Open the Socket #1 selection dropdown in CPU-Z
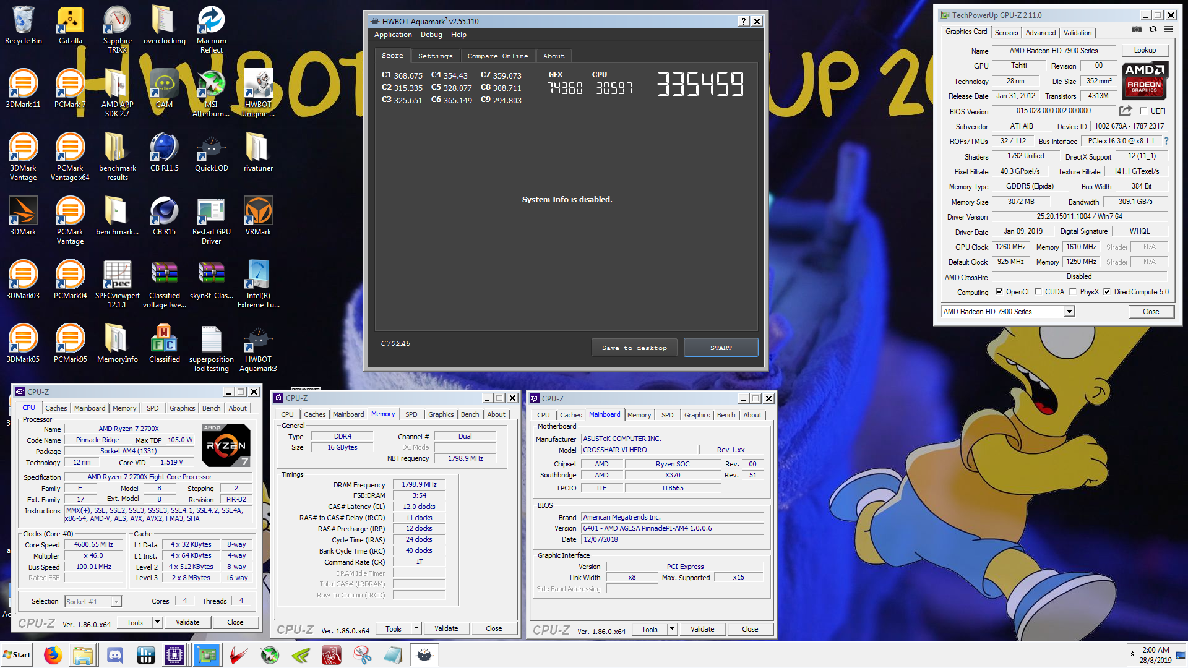Viewport: 1188px width, 668px height. click(93, 601)
